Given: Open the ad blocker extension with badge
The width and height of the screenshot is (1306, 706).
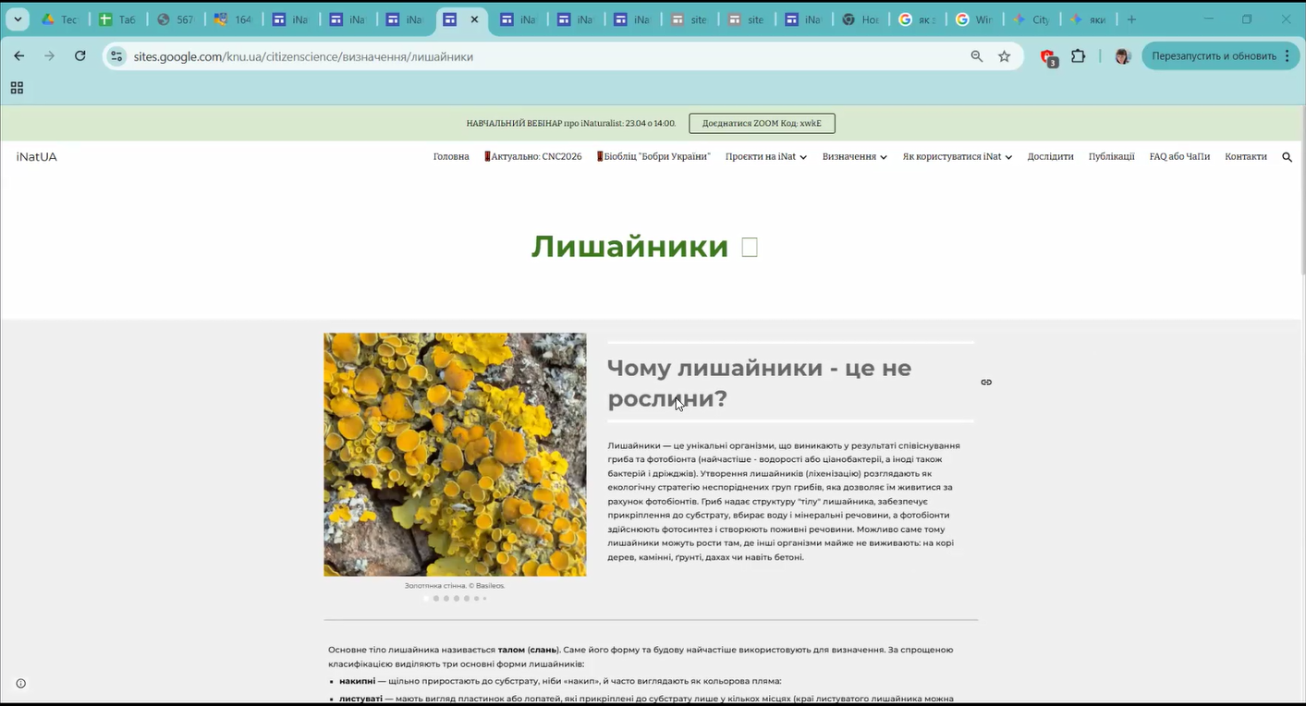Looking at the screenshot, I should pos(1048,57).
